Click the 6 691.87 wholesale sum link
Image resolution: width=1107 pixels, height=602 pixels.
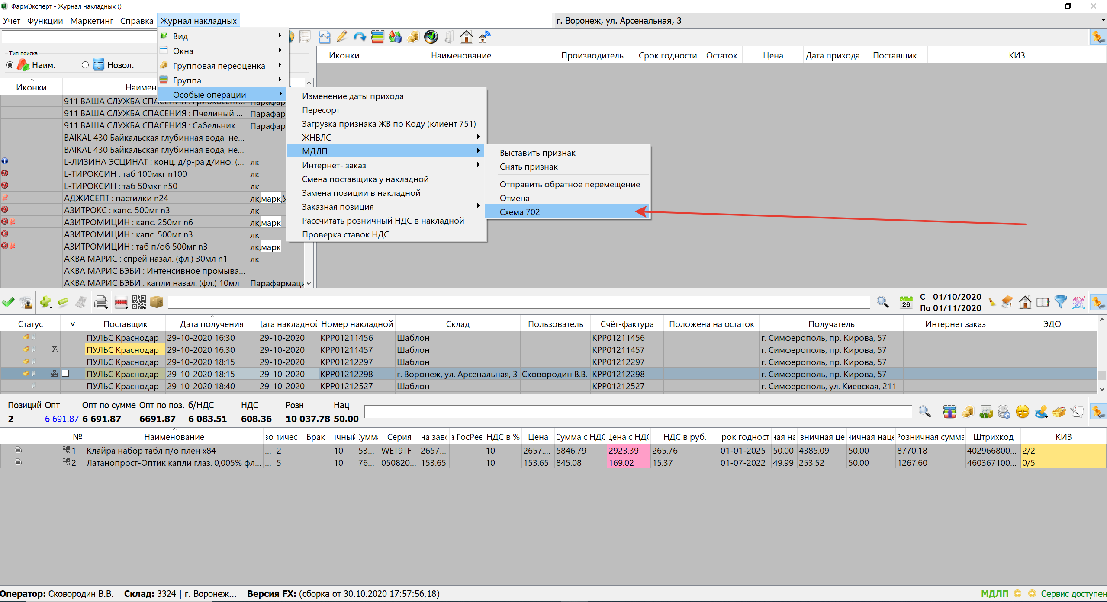point(61,419)
